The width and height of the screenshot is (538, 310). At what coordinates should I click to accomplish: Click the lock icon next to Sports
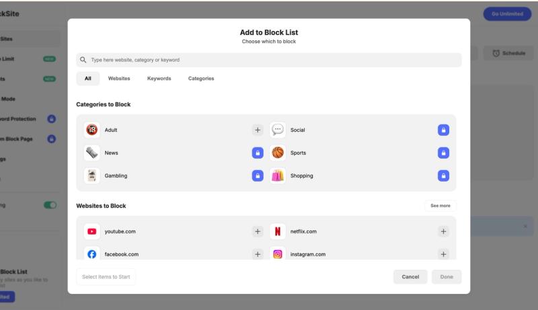pyautogui.click(x=443, y=153)
